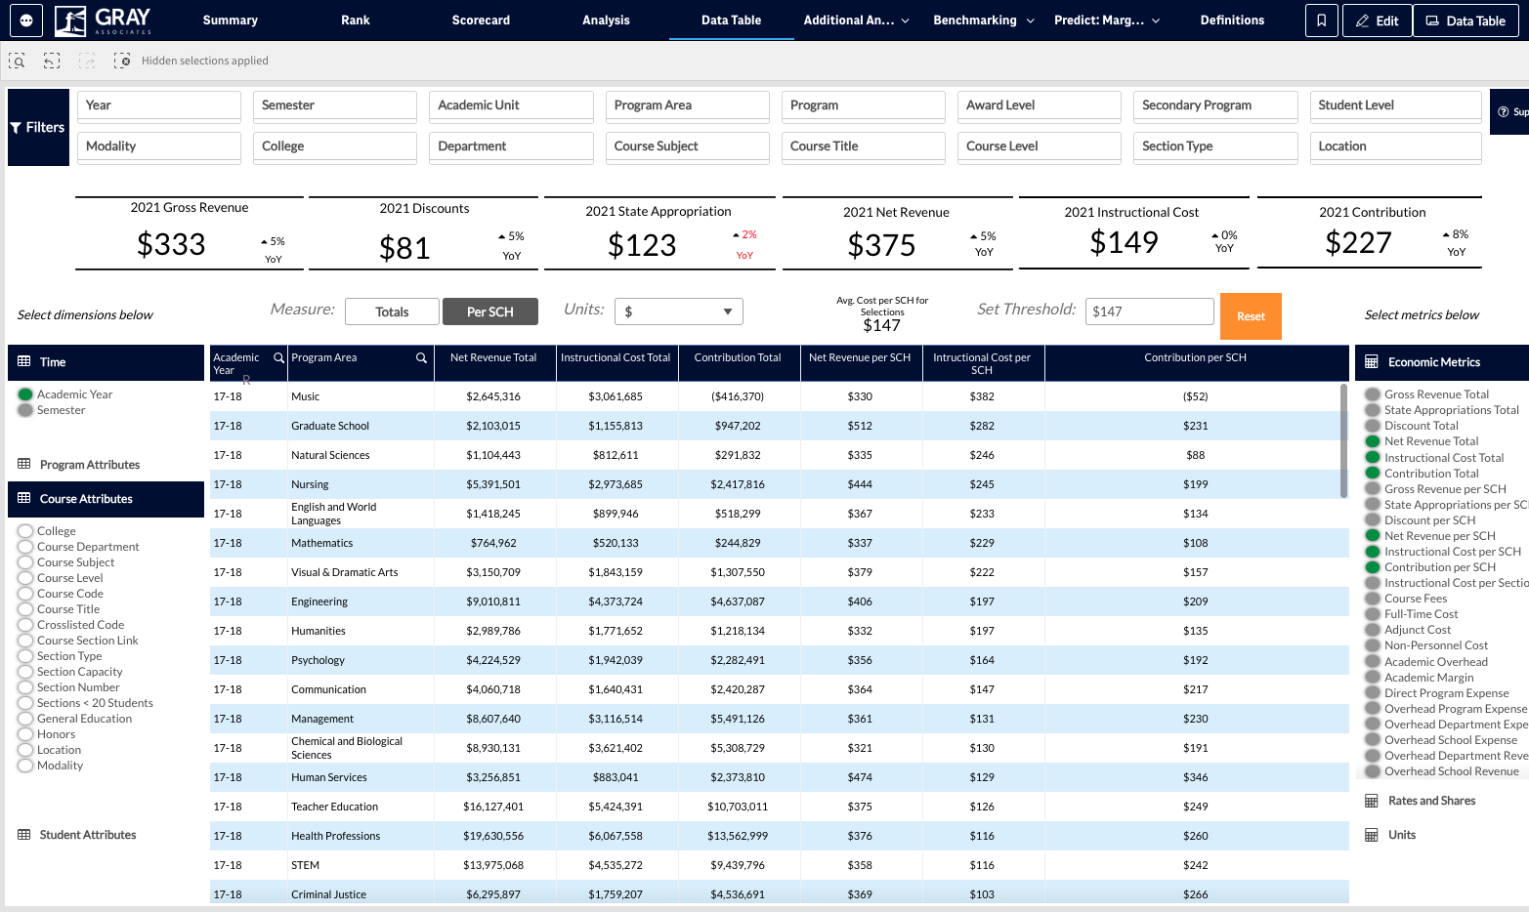
Task: Click the Rates and Shares calculator icon
Action: coord(1372,801)
